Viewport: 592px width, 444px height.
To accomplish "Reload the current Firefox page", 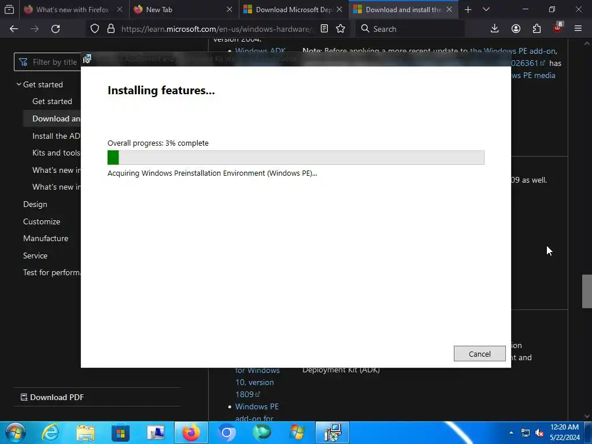I will pyautogui.click(x=55, y=29).
